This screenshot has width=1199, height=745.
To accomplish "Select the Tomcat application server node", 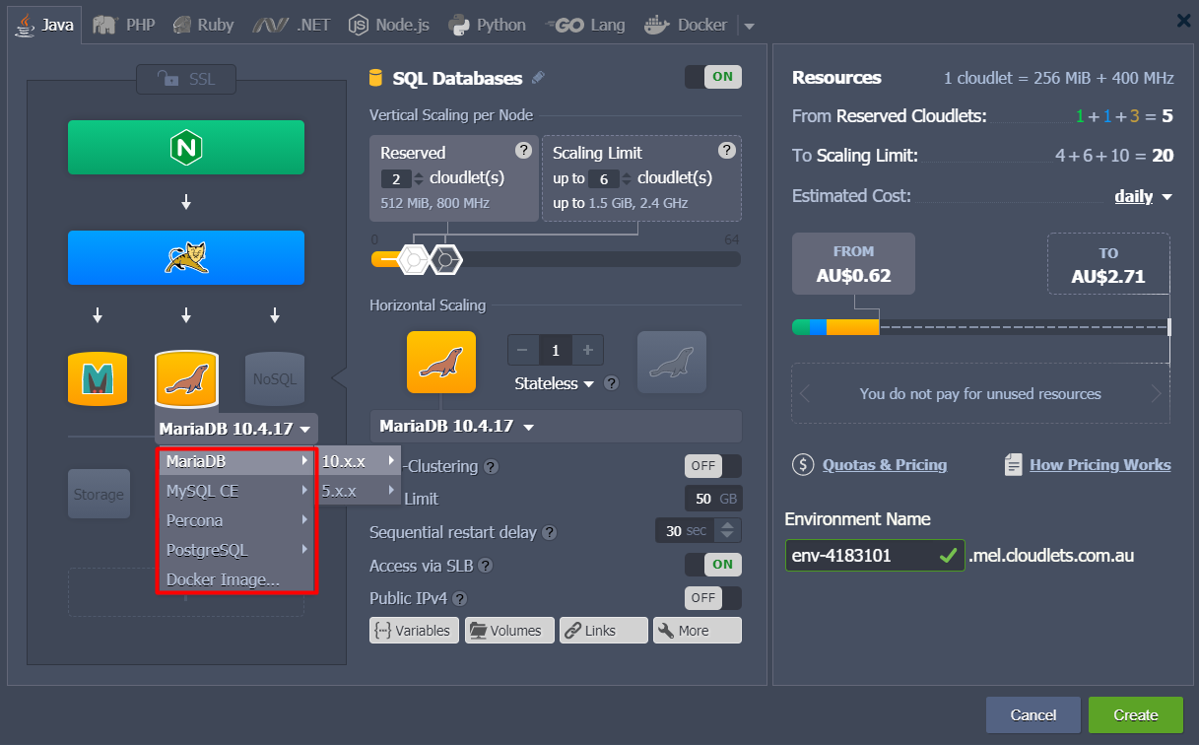I will (x=186, y=258).
